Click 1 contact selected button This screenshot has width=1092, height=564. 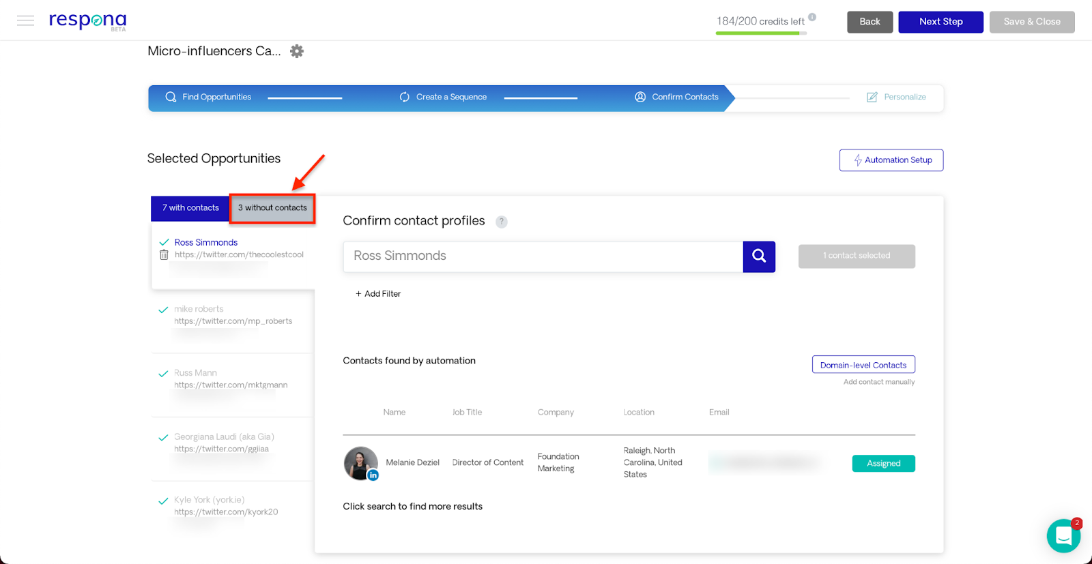pyautogui.click(x=857, y=256)
